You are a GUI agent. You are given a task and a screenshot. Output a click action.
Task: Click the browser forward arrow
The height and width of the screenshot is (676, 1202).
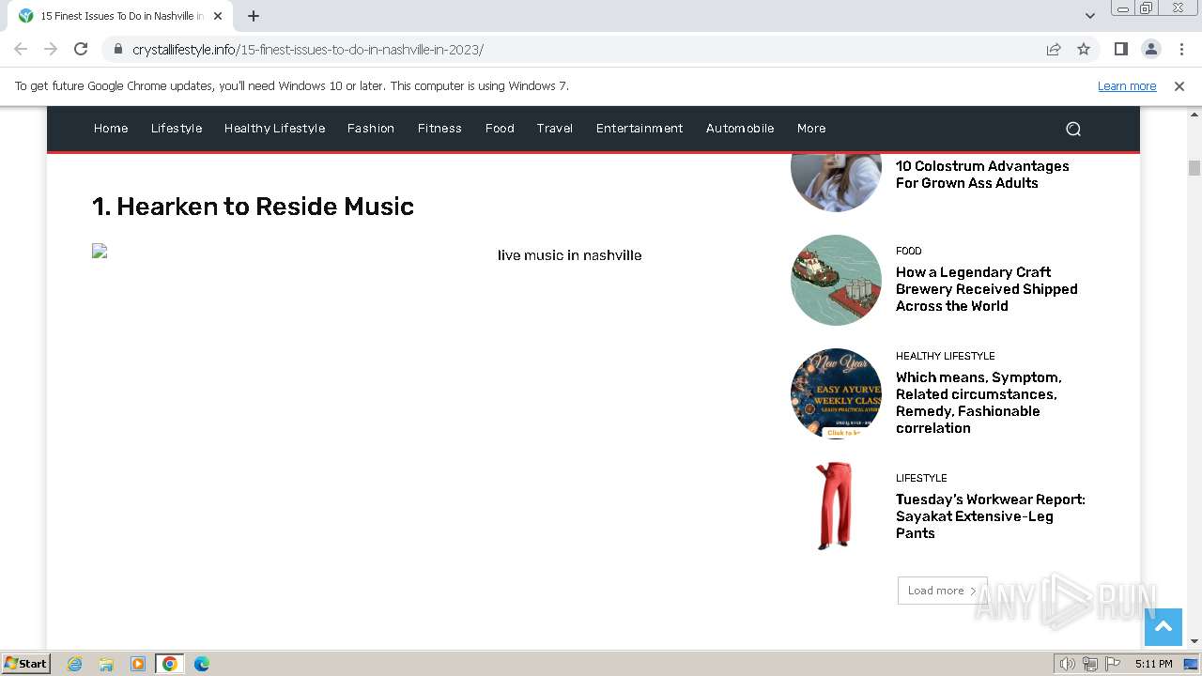(x=51, y=49)
